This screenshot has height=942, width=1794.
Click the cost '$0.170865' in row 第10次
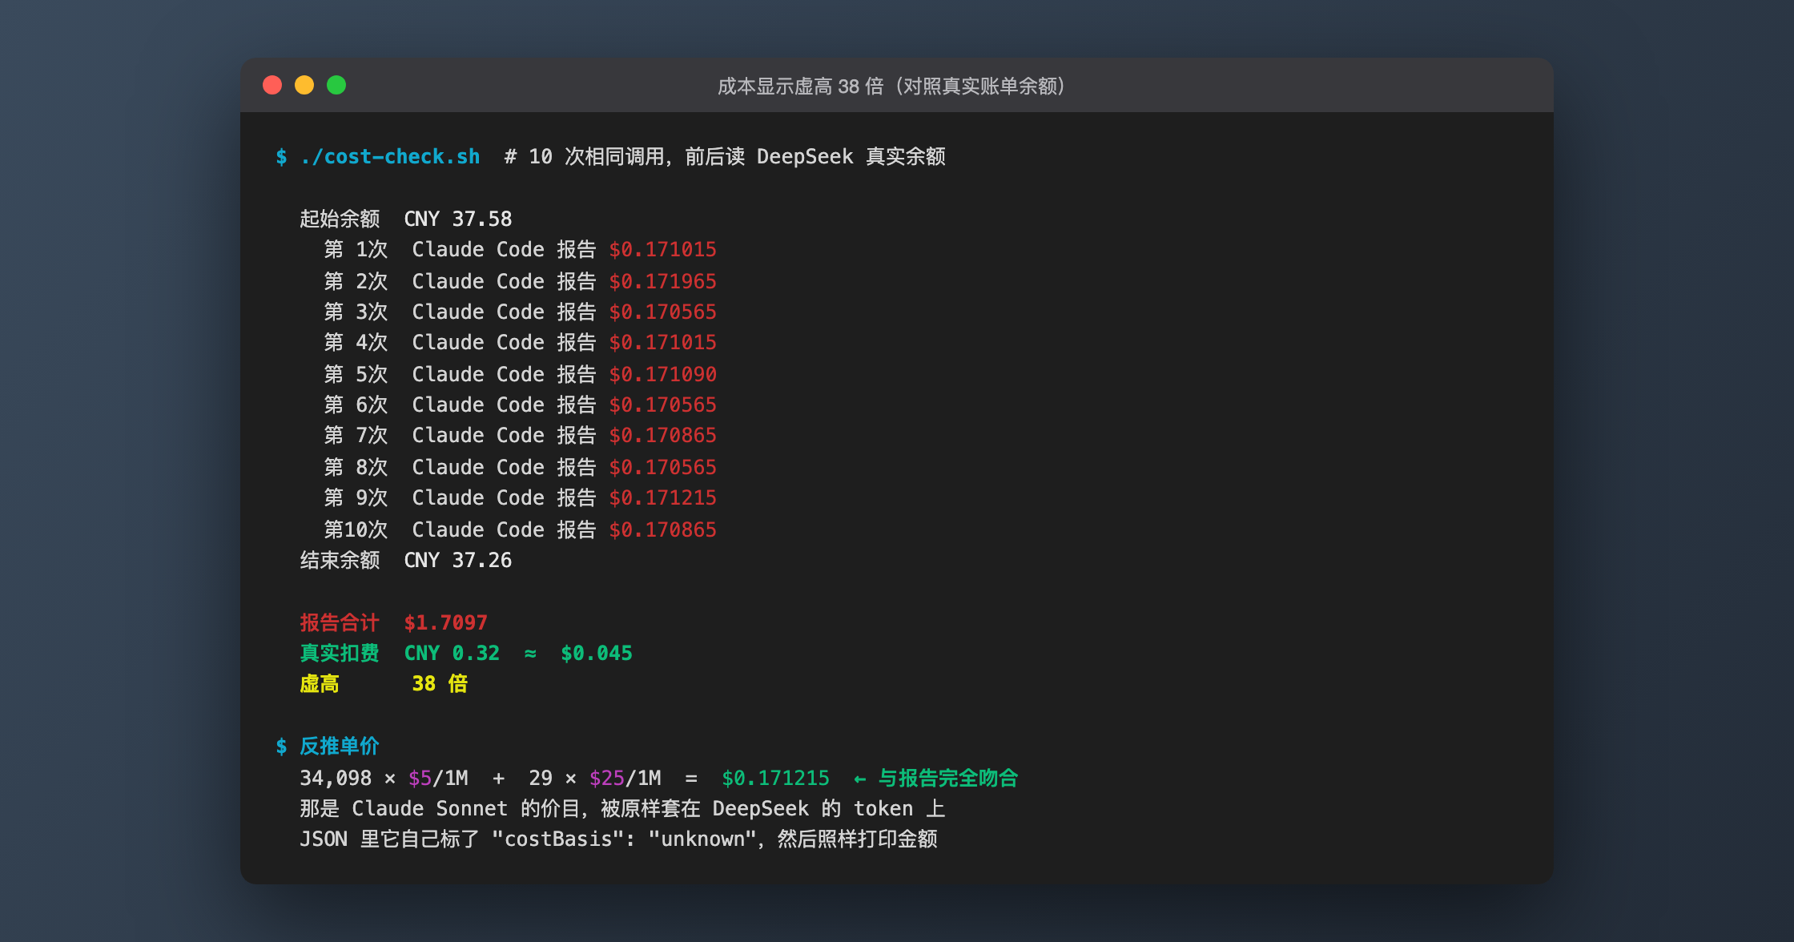(662, 529)
